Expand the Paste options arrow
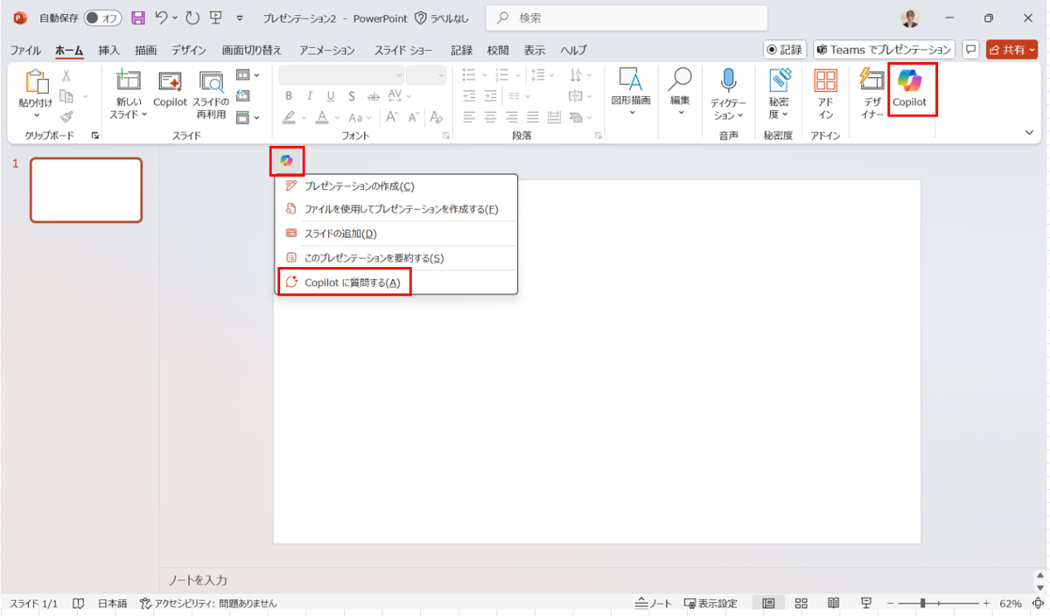1050x616 pixels. coord(36,115)
